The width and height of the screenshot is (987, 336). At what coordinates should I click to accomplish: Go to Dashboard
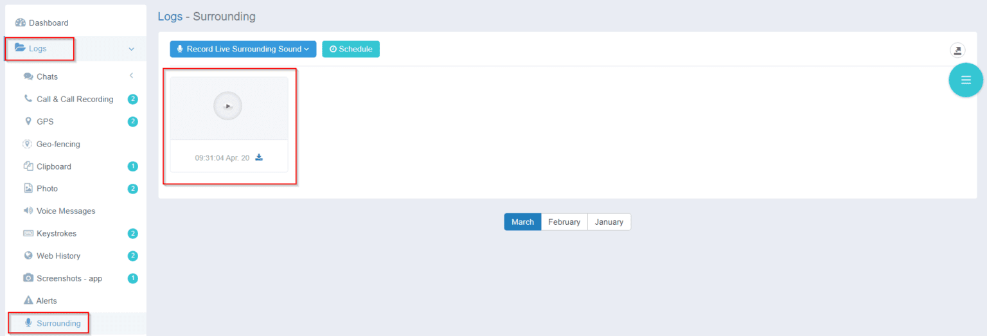pyautogui.click(x=48, y=23)
